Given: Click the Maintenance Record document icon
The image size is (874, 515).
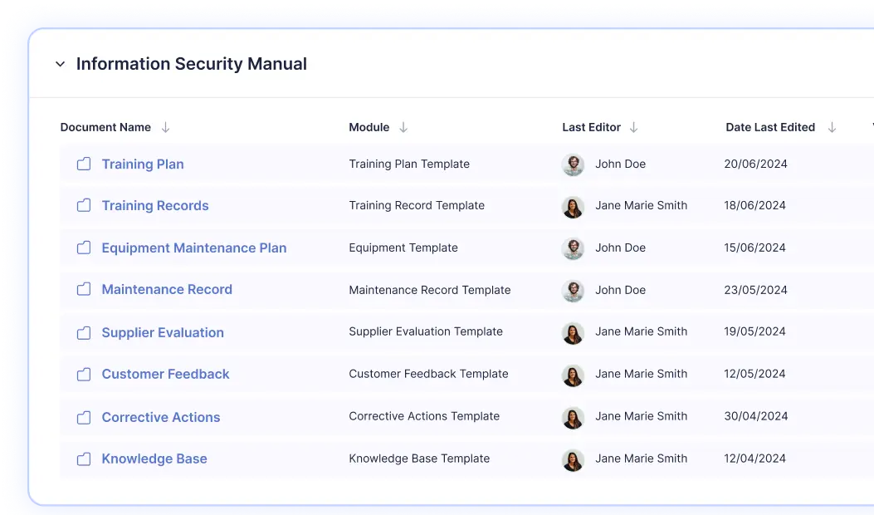Looking at the screenshot, I should pyautogui.click(x=84, y=290).
